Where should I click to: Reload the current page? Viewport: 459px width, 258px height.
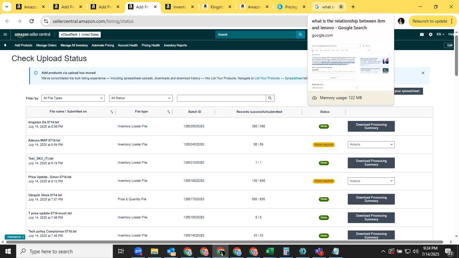tap(32, 21)
